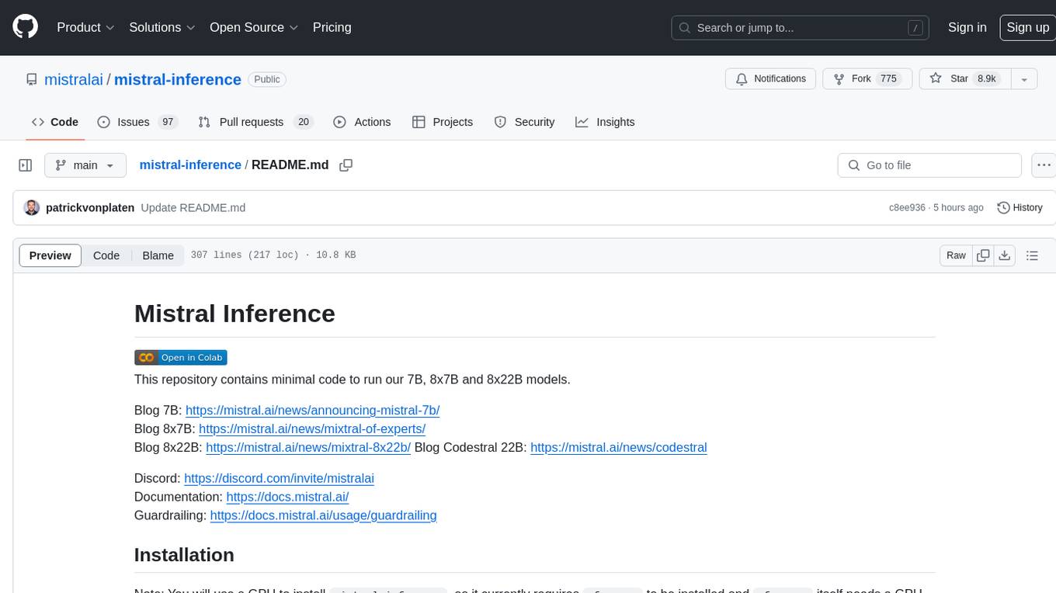Switch to Blame view
Screen dimensions: 1056x593
[x=158, y=255]
